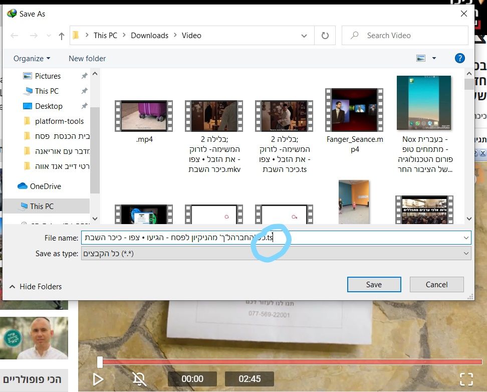Open the Organize menu
Viewport: 487px width, 392px height.
point(32,59)
